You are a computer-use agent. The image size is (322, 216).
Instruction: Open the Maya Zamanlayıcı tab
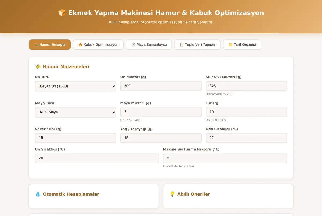[x=149, y=44]
